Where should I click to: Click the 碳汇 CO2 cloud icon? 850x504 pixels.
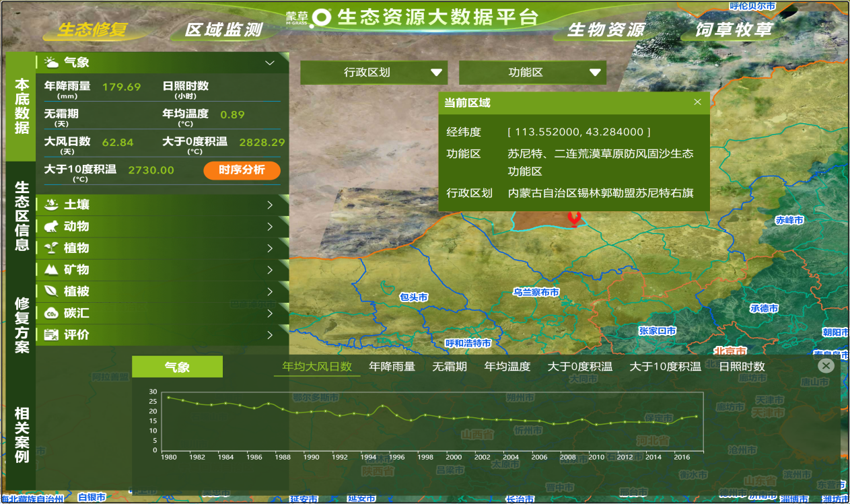52,313
